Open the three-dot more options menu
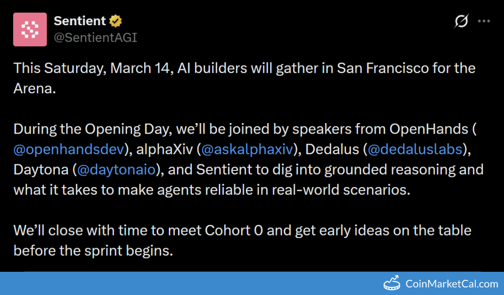 484,21
